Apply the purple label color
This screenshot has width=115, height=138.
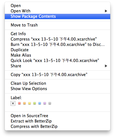(45, 103)
